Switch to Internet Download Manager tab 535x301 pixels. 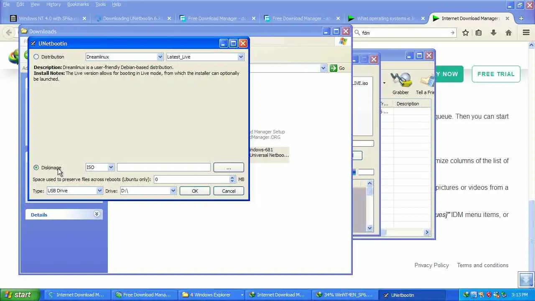(x=471, y=18)
